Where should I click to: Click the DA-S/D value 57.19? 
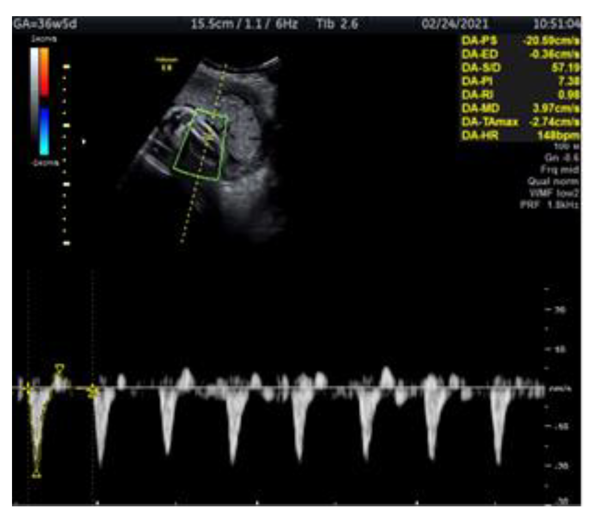566,68
